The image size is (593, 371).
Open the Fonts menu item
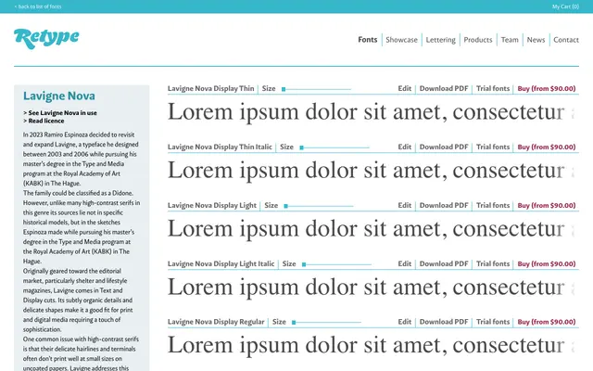click(368, 40)
